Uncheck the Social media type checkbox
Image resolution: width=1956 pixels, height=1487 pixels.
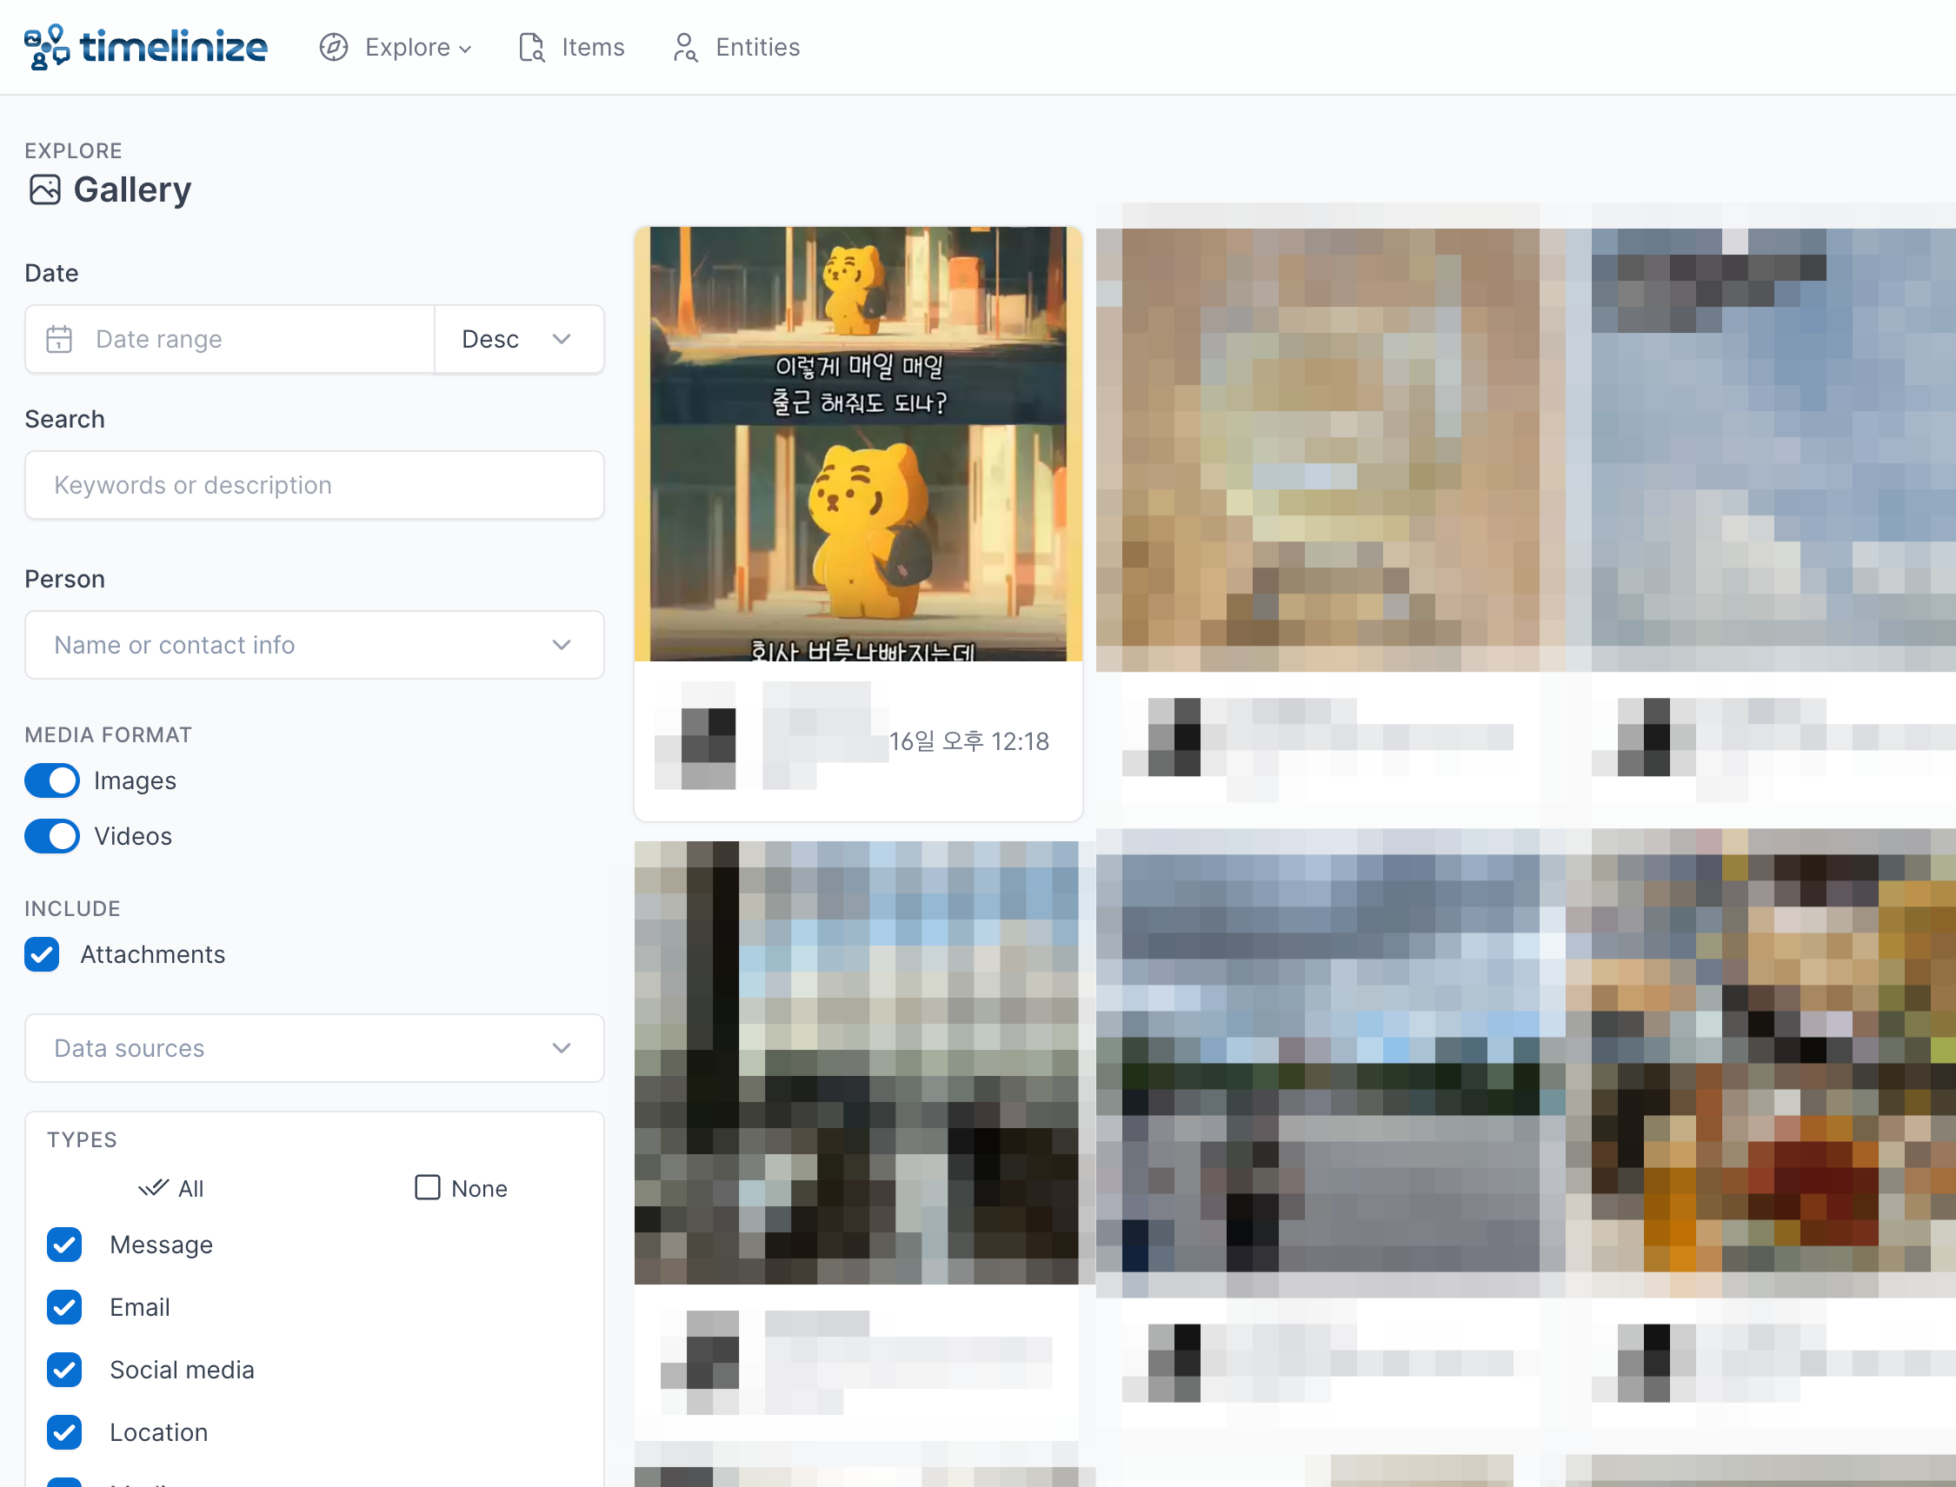point(64,1370)
